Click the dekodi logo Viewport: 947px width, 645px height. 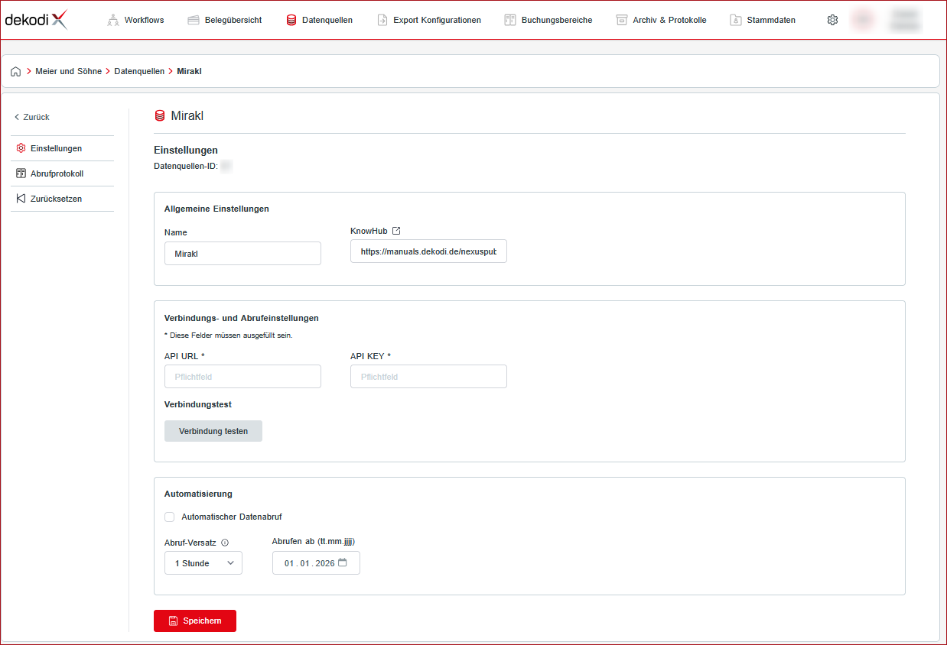pos(36,20)
